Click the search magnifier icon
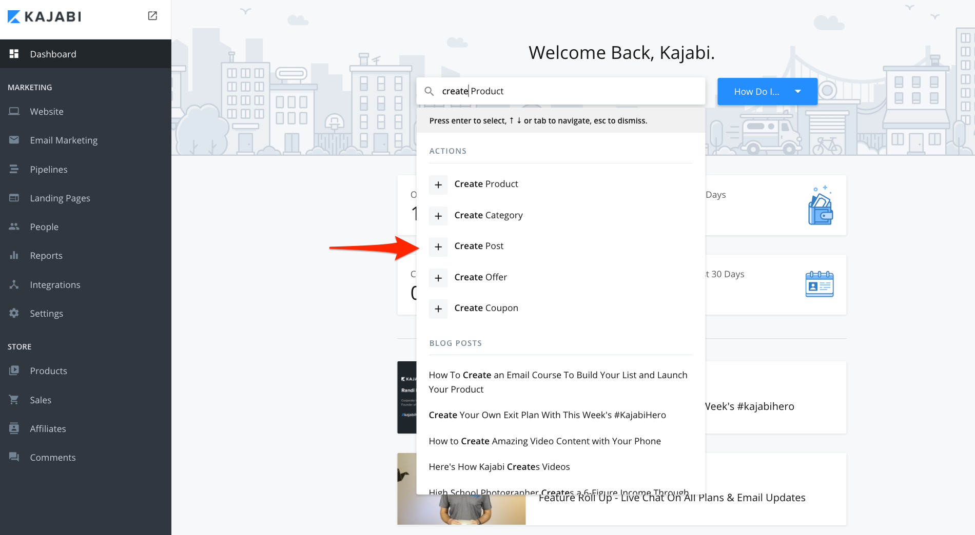 [x=429, y=91]
